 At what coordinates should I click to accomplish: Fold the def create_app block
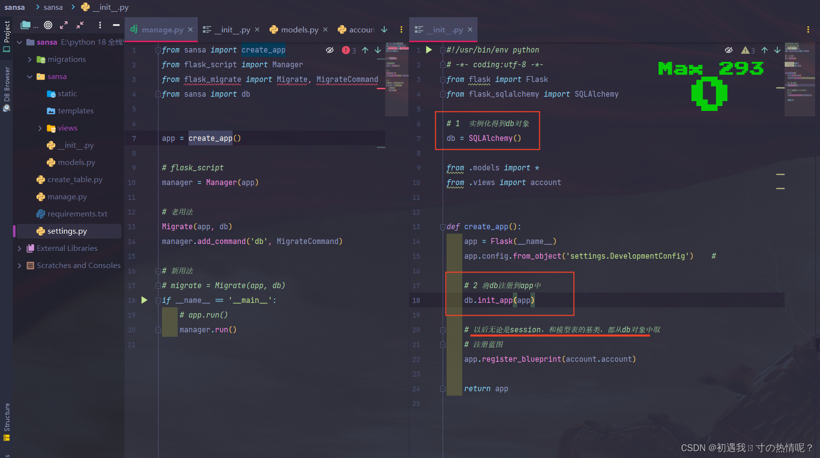pos(443,227)
